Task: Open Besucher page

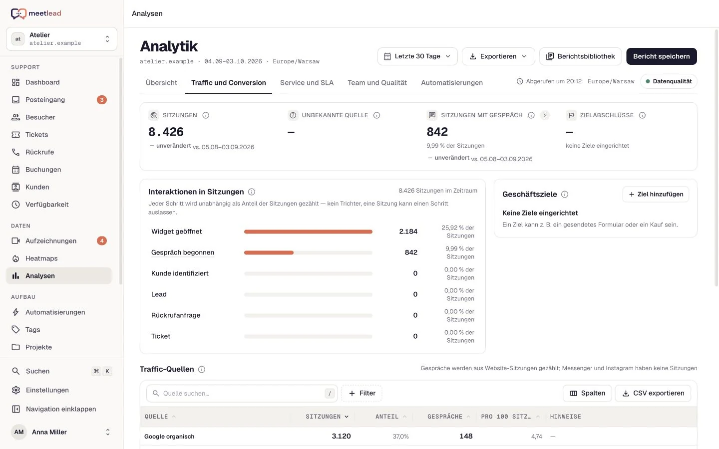Action: coord(59,117)
